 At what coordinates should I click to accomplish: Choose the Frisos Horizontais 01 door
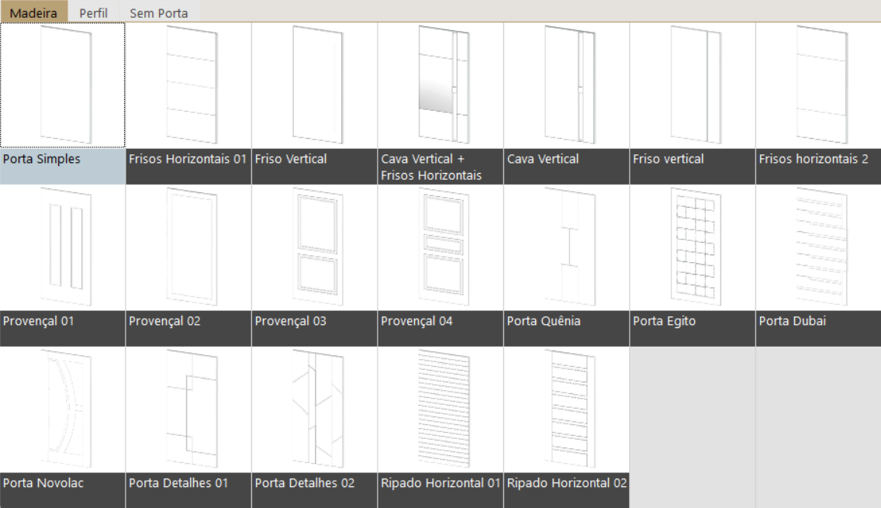coord(188,85)
